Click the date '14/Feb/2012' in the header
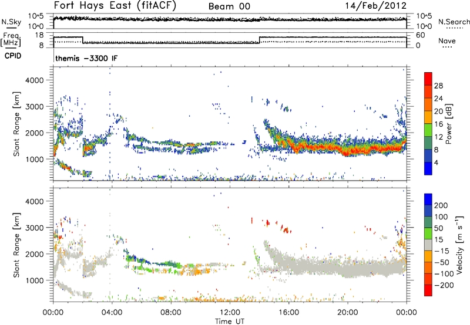The height and width of the screenshot is (325, 470). point(375,5)
